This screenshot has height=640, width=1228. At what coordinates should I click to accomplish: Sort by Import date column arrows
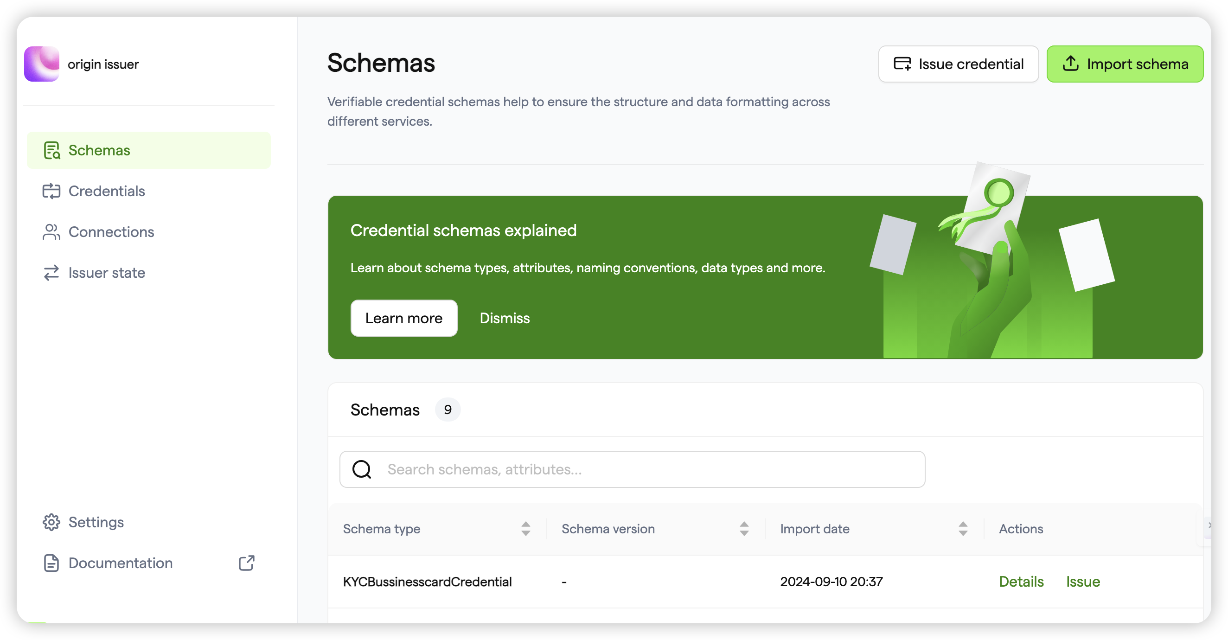point(963,529)
